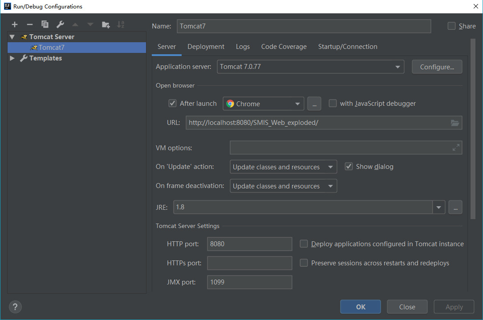Expand VM options field with arrows icon
This screenshot has width=483, height=320.
[456, 148]
